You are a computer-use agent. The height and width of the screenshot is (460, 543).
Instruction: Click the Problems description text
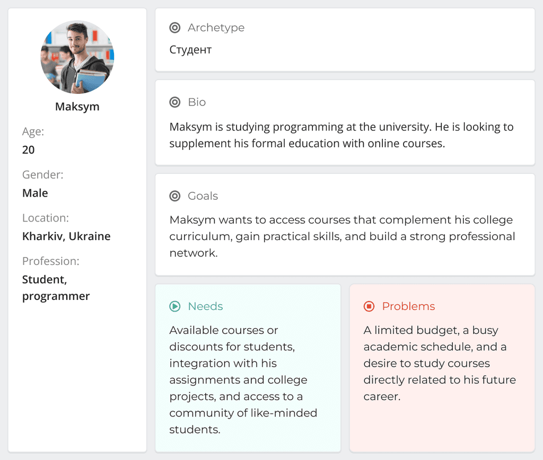click(x=439, y=363)
